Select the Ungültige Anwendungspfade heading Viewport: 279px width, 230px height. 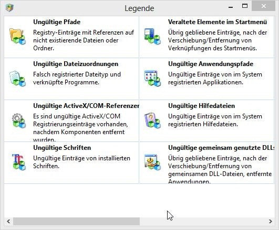coord(211,64)
